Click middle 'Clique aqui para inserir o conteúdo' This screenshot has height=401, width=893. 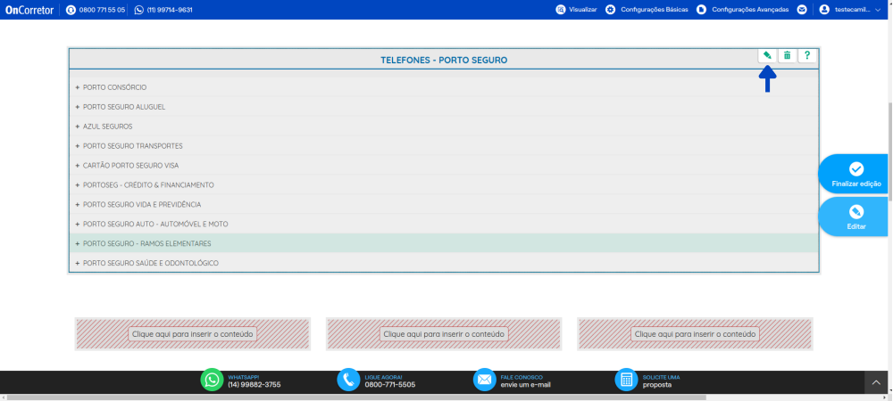tap(444, 334)
